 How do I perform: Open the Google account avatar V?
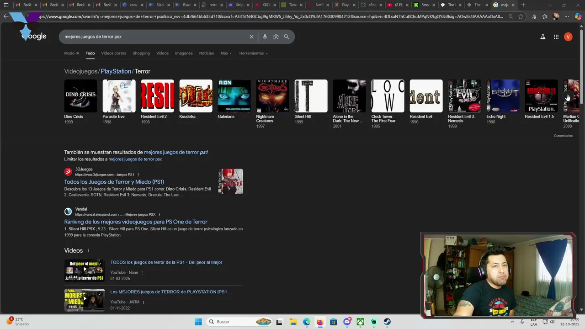tap(568, 37)
